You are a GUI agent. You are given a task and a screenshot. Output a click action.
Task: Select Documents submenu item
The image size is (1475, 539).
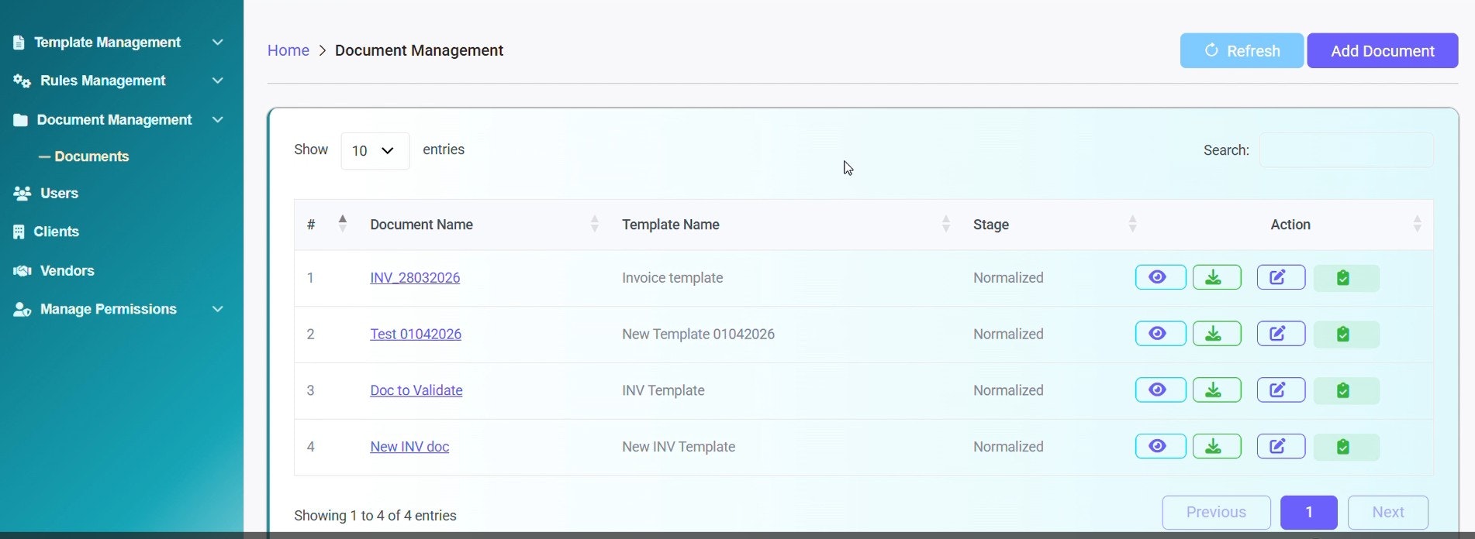[92, 156]
